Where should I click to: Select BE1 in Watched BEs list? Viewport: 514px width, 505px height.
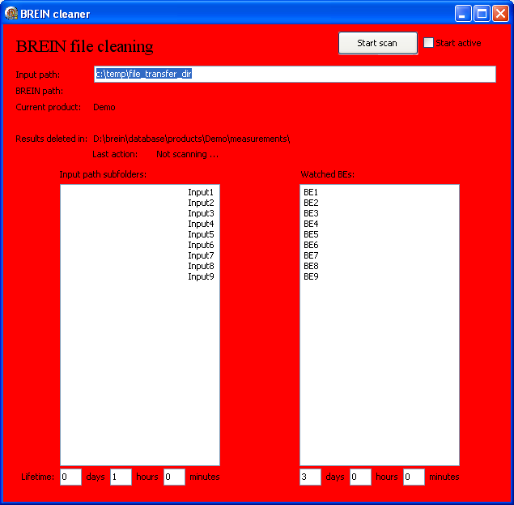[x=311, y=192]
